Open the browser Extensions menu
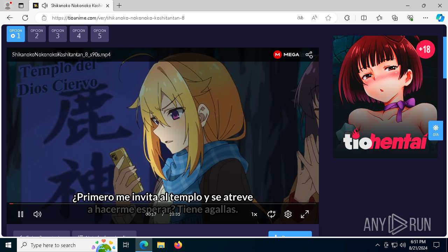Viewport: 448px width, 252px height. pyautogui.click(x=347, y=18)
